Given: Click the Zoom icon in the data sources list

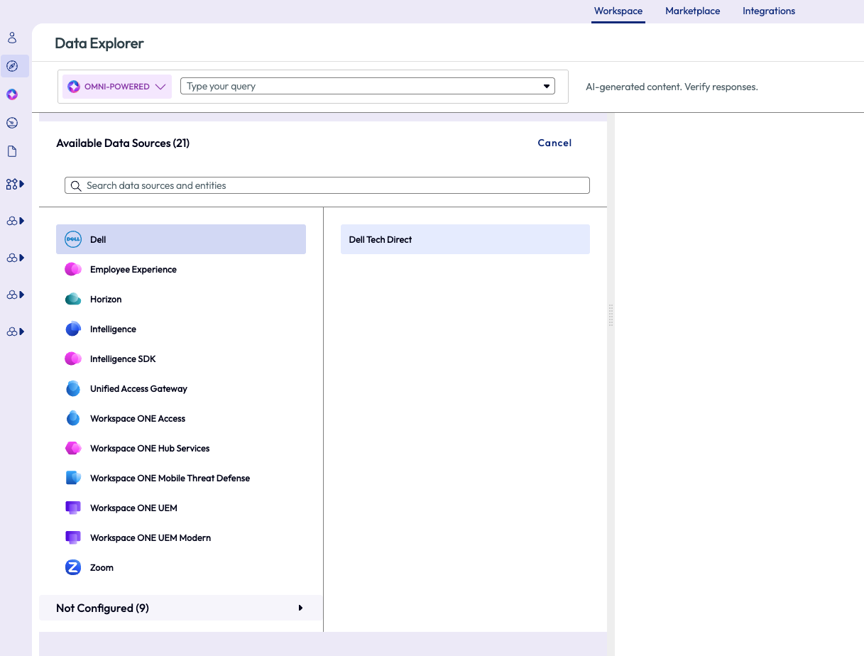Looking at the screenshot, I should click(x=73, y=567).
